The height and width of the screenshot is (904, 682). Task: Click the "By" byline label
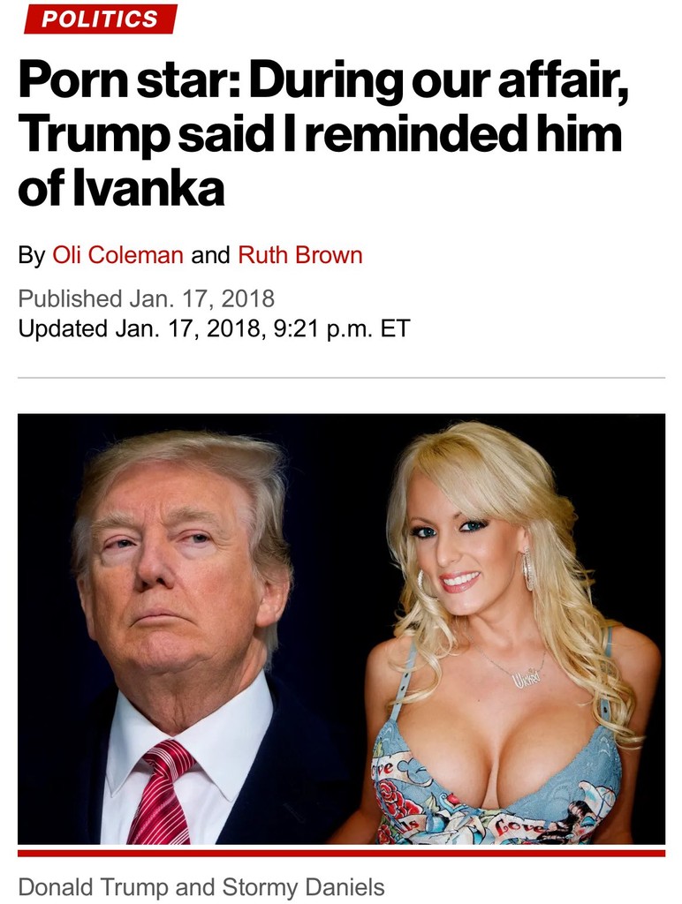(x=32, y=255)
